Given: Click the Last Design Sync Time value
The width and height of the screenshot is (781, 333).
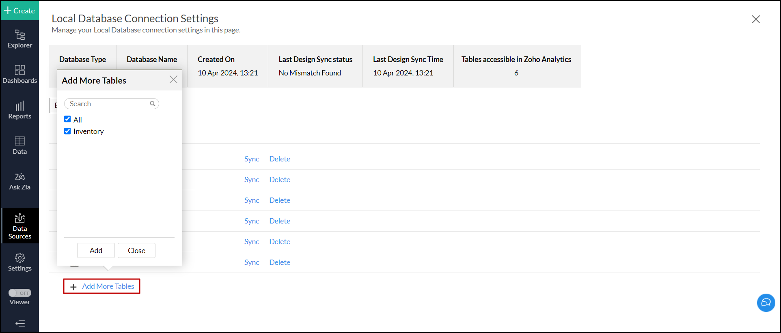Looking at the screenshot, I should (403, 73).
